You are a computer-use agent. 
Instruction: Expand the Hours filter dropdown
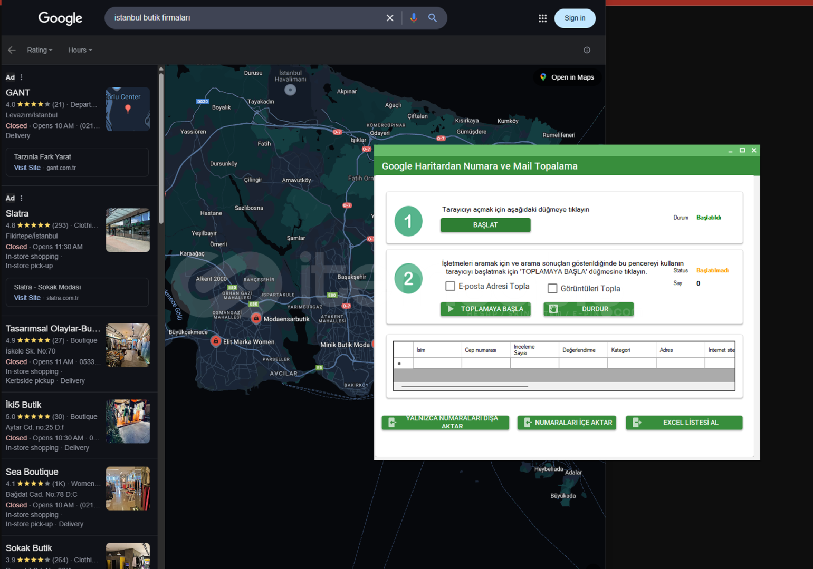tap(80, 50)
